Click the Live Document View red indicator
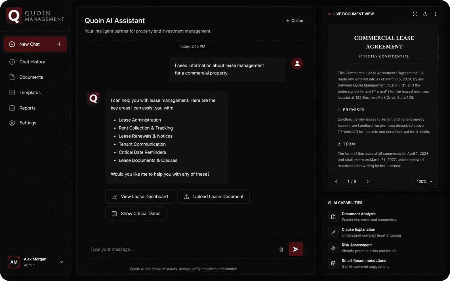Viewport: 450px width, 281px height. 329,14
